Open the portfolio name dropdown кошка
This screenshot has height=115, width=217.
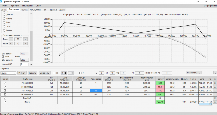click(x=8, y=73)
